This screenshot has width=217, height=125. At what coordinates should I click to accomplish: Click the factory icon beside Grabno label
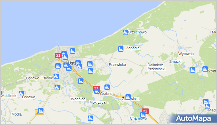(97, 91)
